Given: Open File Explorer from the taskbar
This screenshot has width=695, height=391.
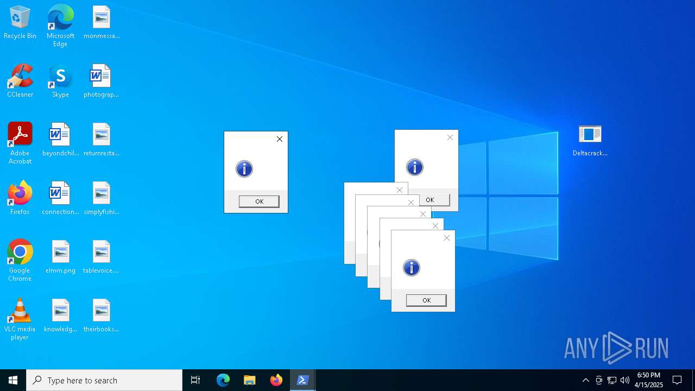Looking at the screenshot, I should tap(250, 380).
